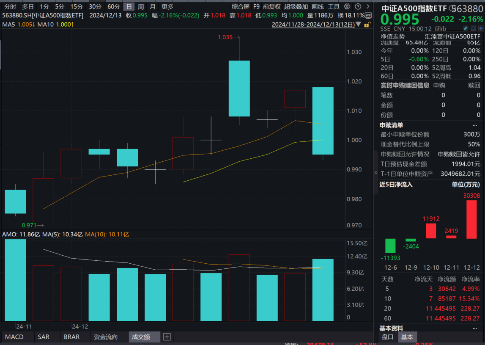Viewport: 485px width, 345px height.
Task: Open the 工具 tools menu
Action: 334,6
